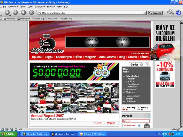This screenshot has height=137, width=183.
Task: Open the Hírek navigation item
Action: (78, 57)
